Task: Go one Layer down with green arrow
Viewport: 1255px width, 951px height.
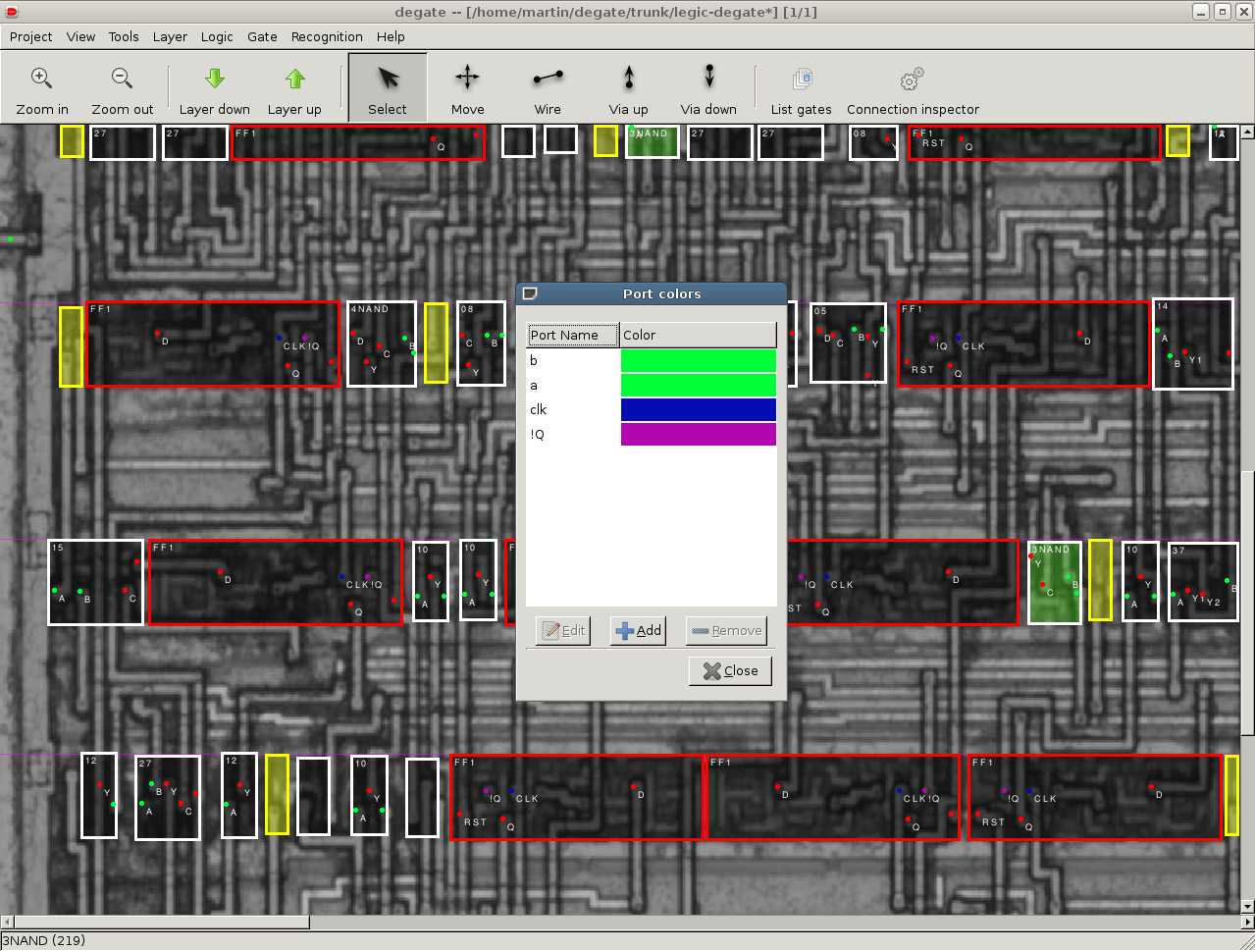Action: coord(214,79)
